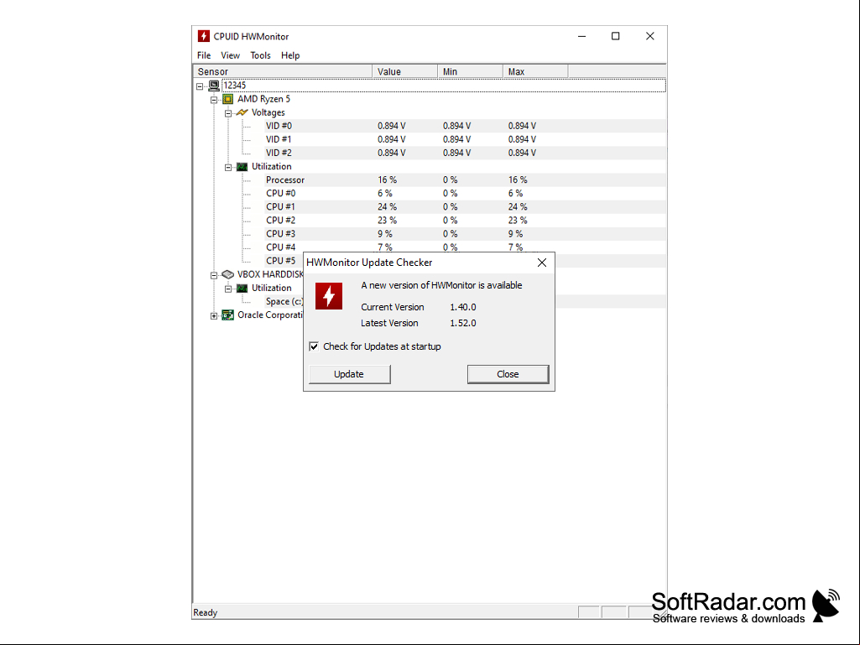
Task: Click the 23 % max of CPU #2
Action: coord(518,221)
